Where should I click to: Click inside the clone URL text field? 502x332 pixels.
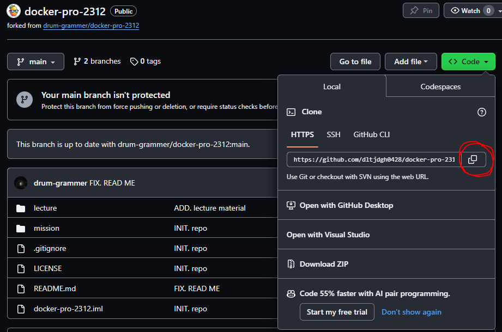[374, 159]
